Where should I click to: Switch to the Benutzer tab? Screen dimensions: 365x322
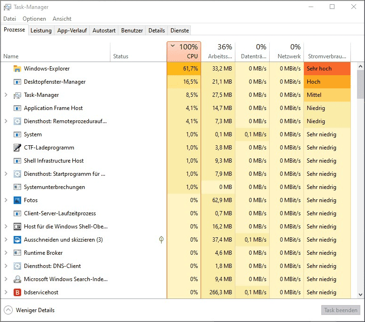(x=132, y=31)
